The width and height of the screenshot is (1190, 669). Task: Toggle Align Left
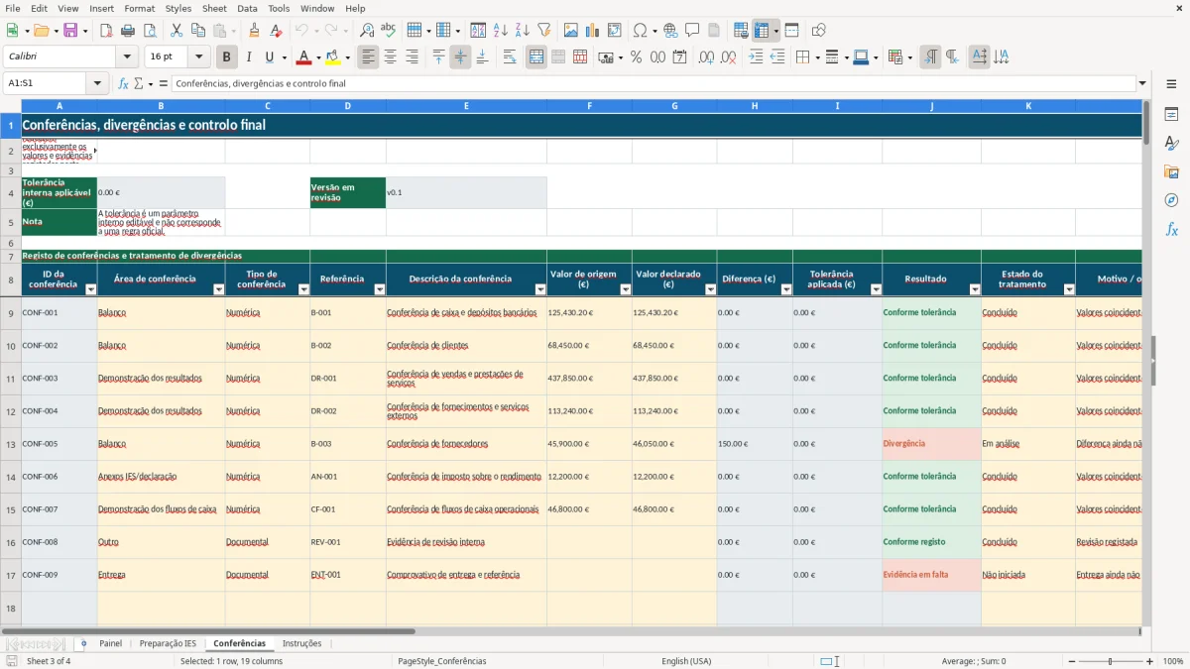tap(369, 57)
